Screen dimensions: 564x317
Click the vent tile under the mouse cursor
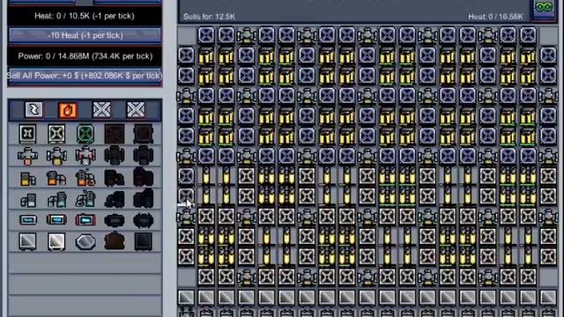point(186,196)
